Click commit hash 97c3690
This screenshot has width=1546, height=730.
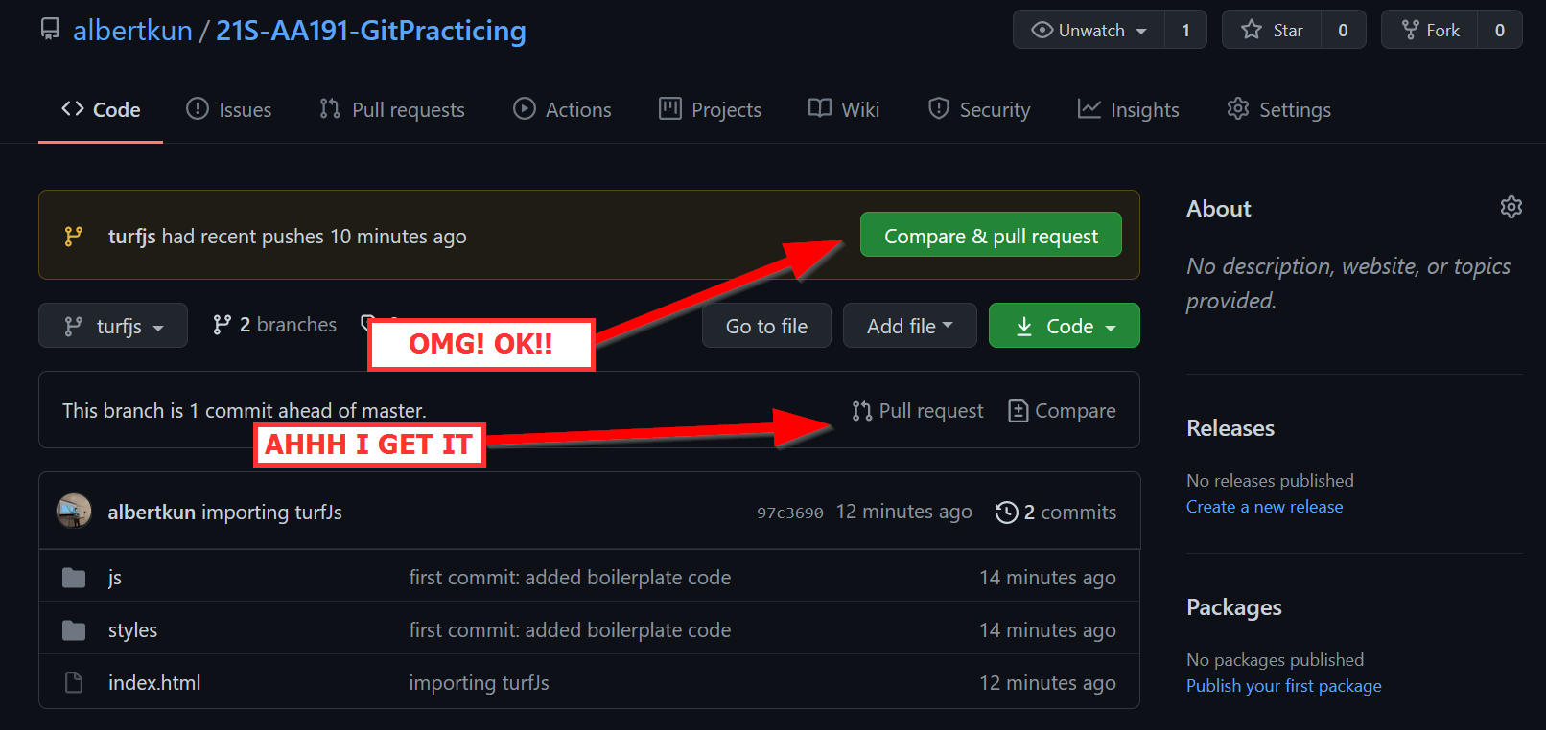[x=789, y=513]
